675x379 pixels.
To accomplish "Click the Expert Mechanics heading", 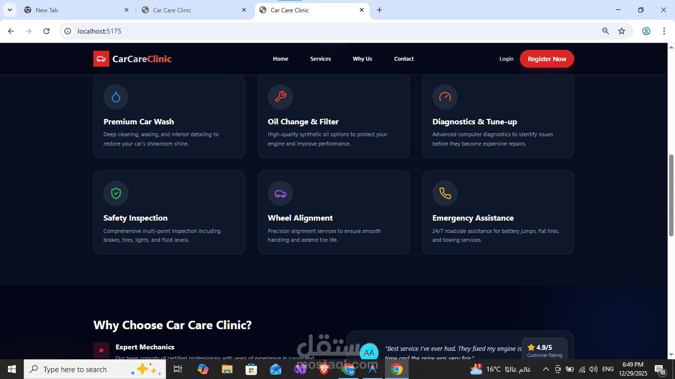I will coord(145,347).
